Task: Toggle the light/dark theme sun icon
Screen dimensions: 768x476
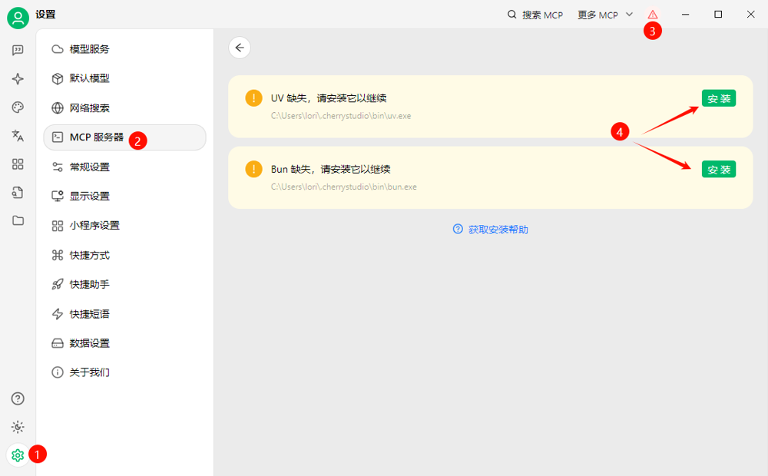Action: [18, 427]
